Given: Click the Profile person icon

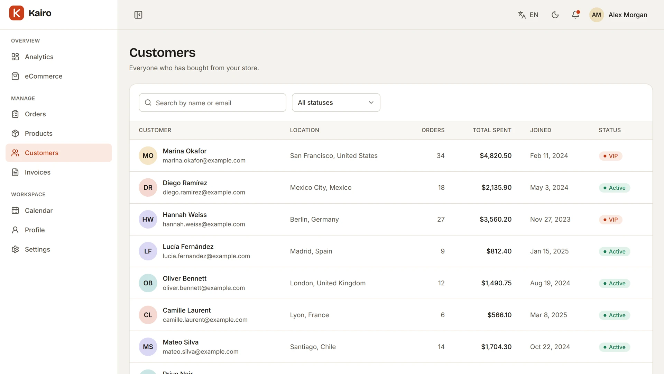Looking at the screenshot, I should [15, 230].
